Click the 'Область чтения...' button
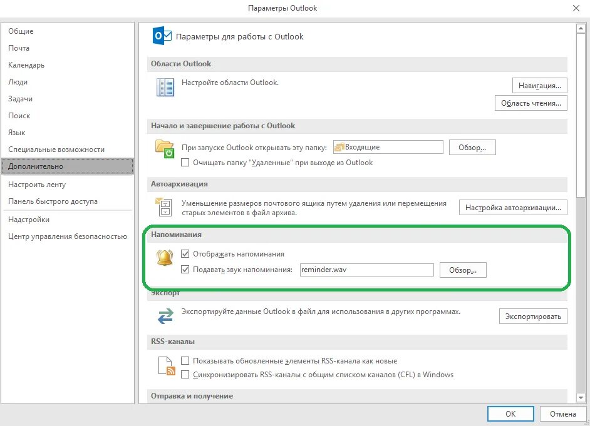The height and width of the screenshot is (426, 590). click(531, 103)
